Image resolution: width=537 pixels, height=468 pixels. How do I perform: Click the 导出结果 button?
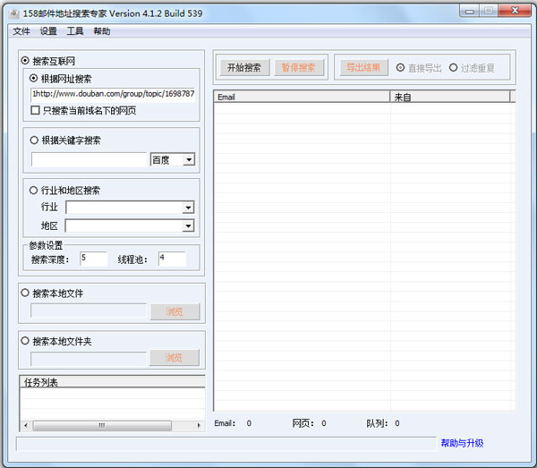pos(362,68)
